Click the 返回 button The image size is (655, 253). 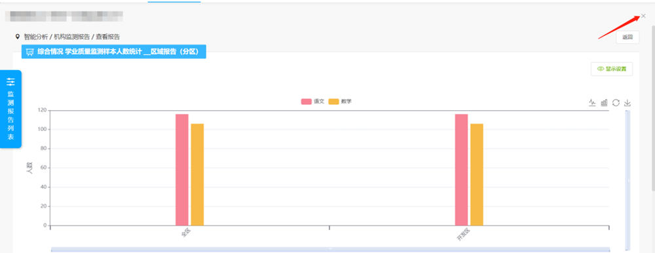point(627,37)
